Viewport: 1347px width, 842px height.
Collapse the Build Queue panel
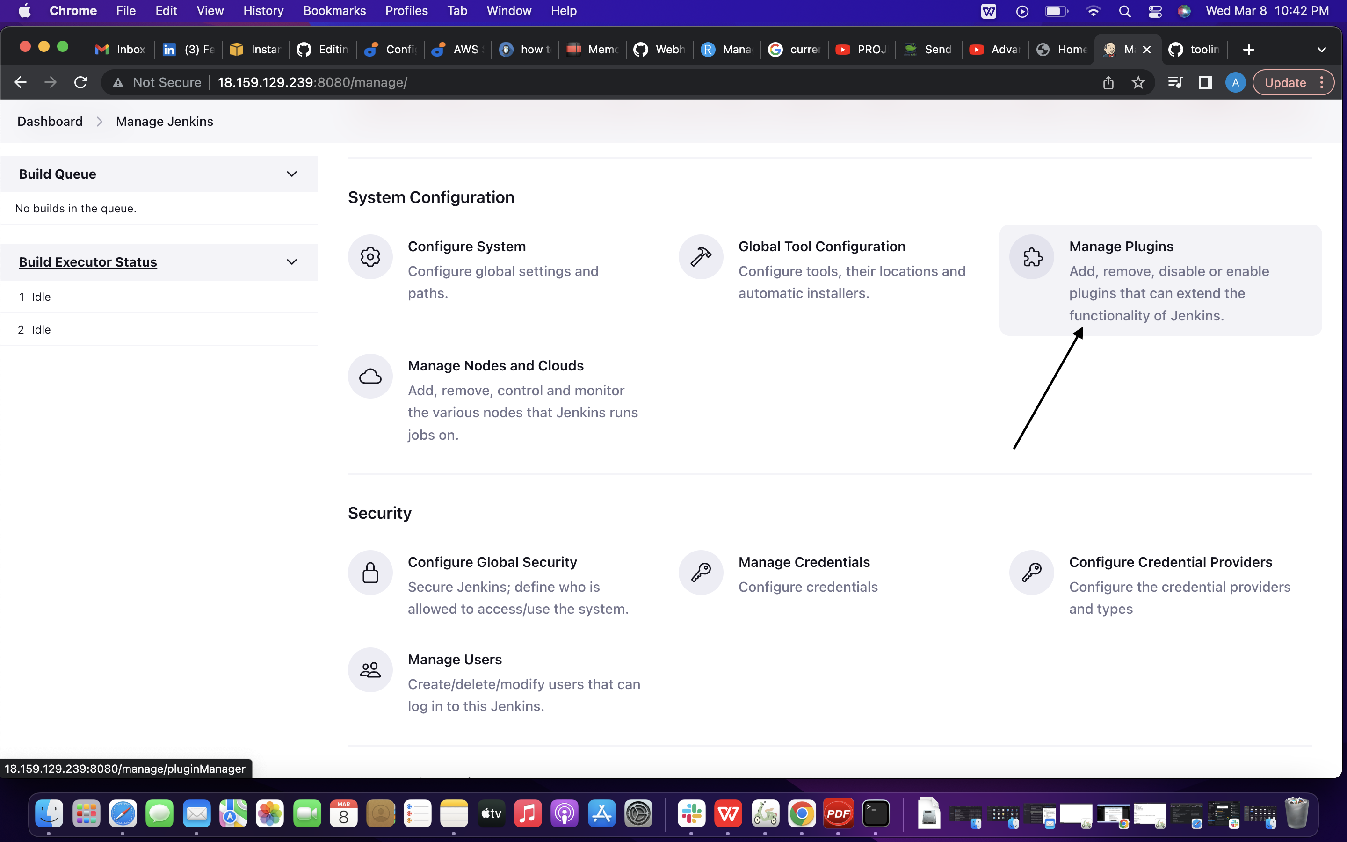coord(292,174)
